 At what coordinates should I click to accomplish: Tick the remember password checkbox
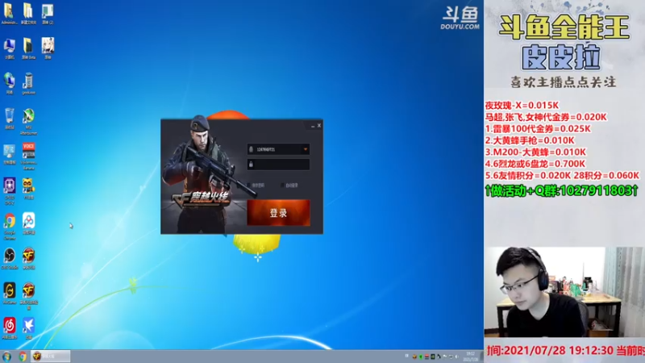click(248, 186)
